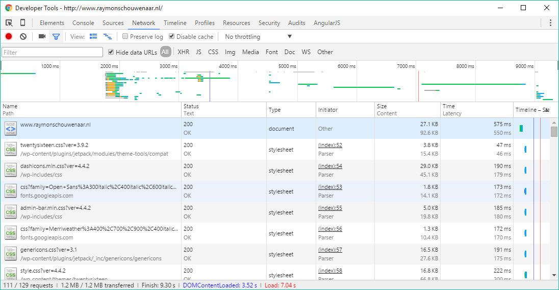Screen dimensions: 559x290
Task: Click the CSS icon of twentysixteen.css row
Action: (10, 150)
